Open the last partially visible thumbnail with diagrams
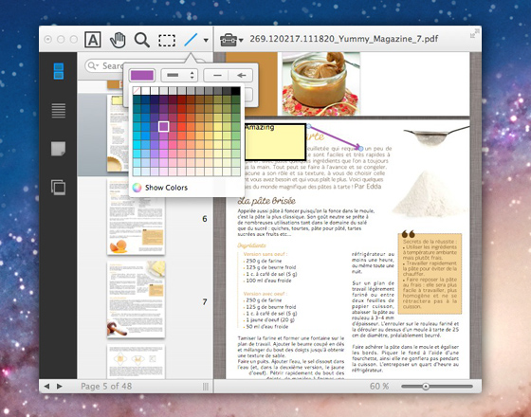The width and height of the screenshot is (531, 417). 137,361
